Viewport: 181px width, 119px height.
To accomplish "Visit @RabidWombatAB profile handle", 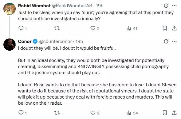I will [x=72, y=6].
